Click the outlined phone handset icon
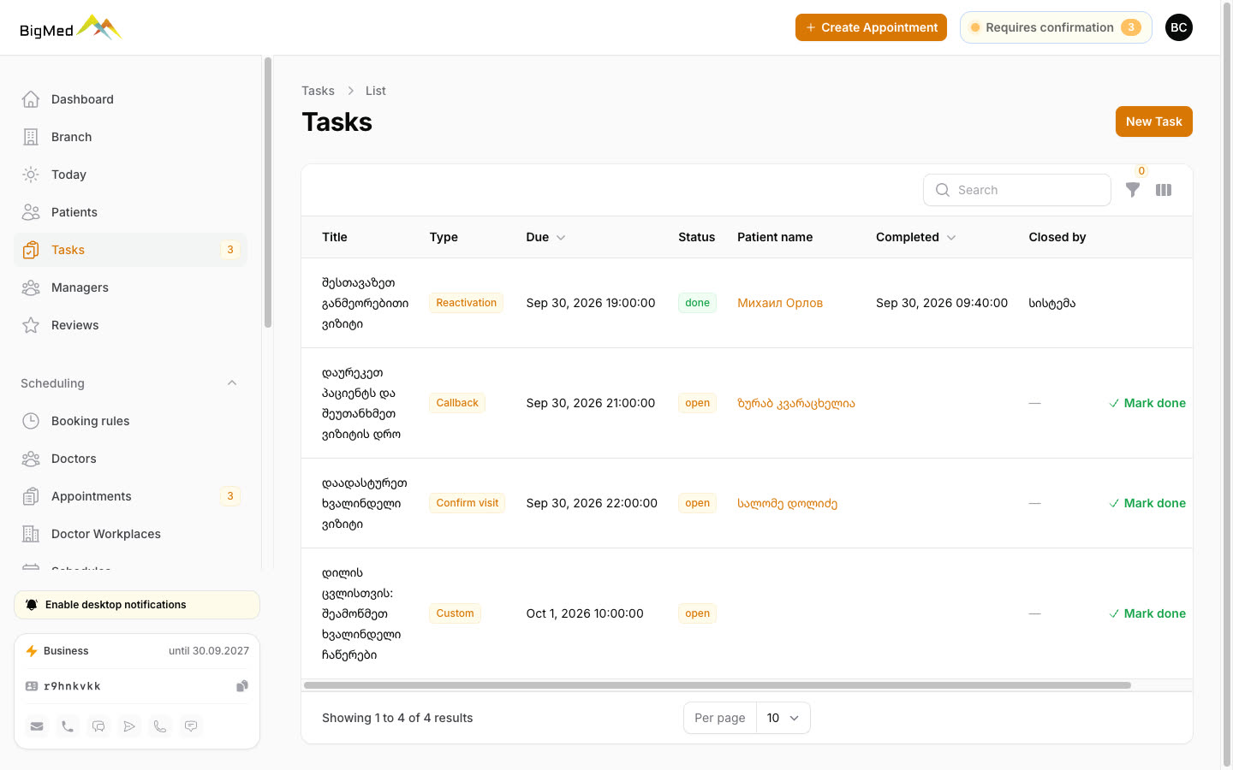This screenshot has width=1233, height=770. click(x=160, y=726)
